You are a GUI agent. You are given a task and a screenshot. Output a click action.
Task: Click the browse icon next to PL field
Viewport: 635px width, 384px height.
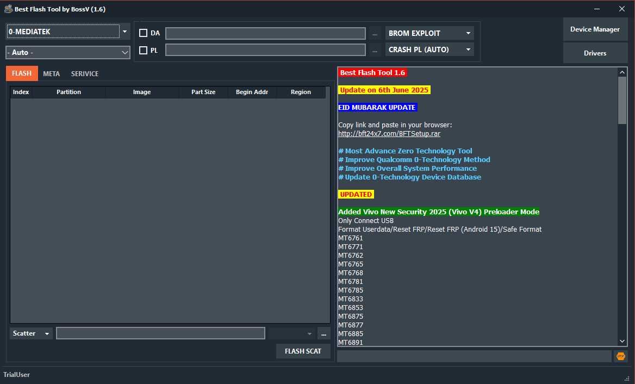point(375,49)
